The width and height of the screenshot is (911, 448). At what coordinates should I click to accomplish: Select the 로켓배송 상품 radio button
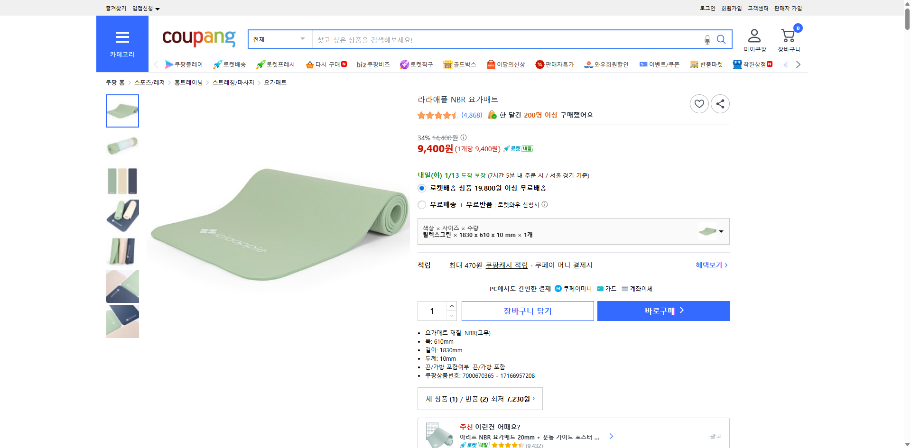[x=421, y=188]
